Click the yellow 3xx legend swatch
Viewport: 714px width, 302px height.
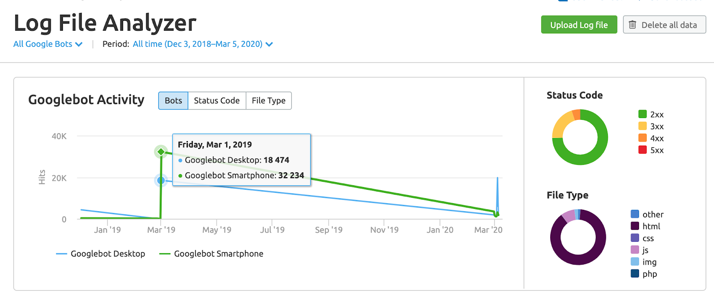[x=643, y=126]
